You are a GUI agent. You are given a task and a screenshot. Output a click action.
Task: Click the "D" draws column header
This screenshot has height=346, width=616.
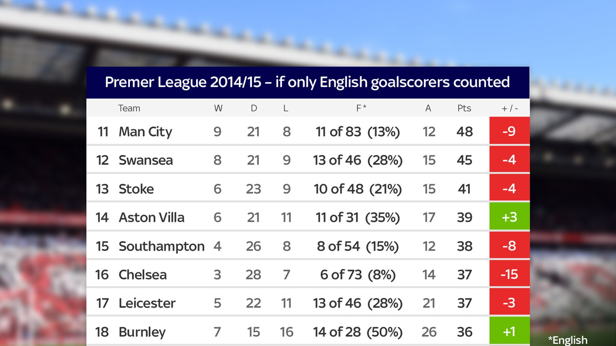(254, 108)
